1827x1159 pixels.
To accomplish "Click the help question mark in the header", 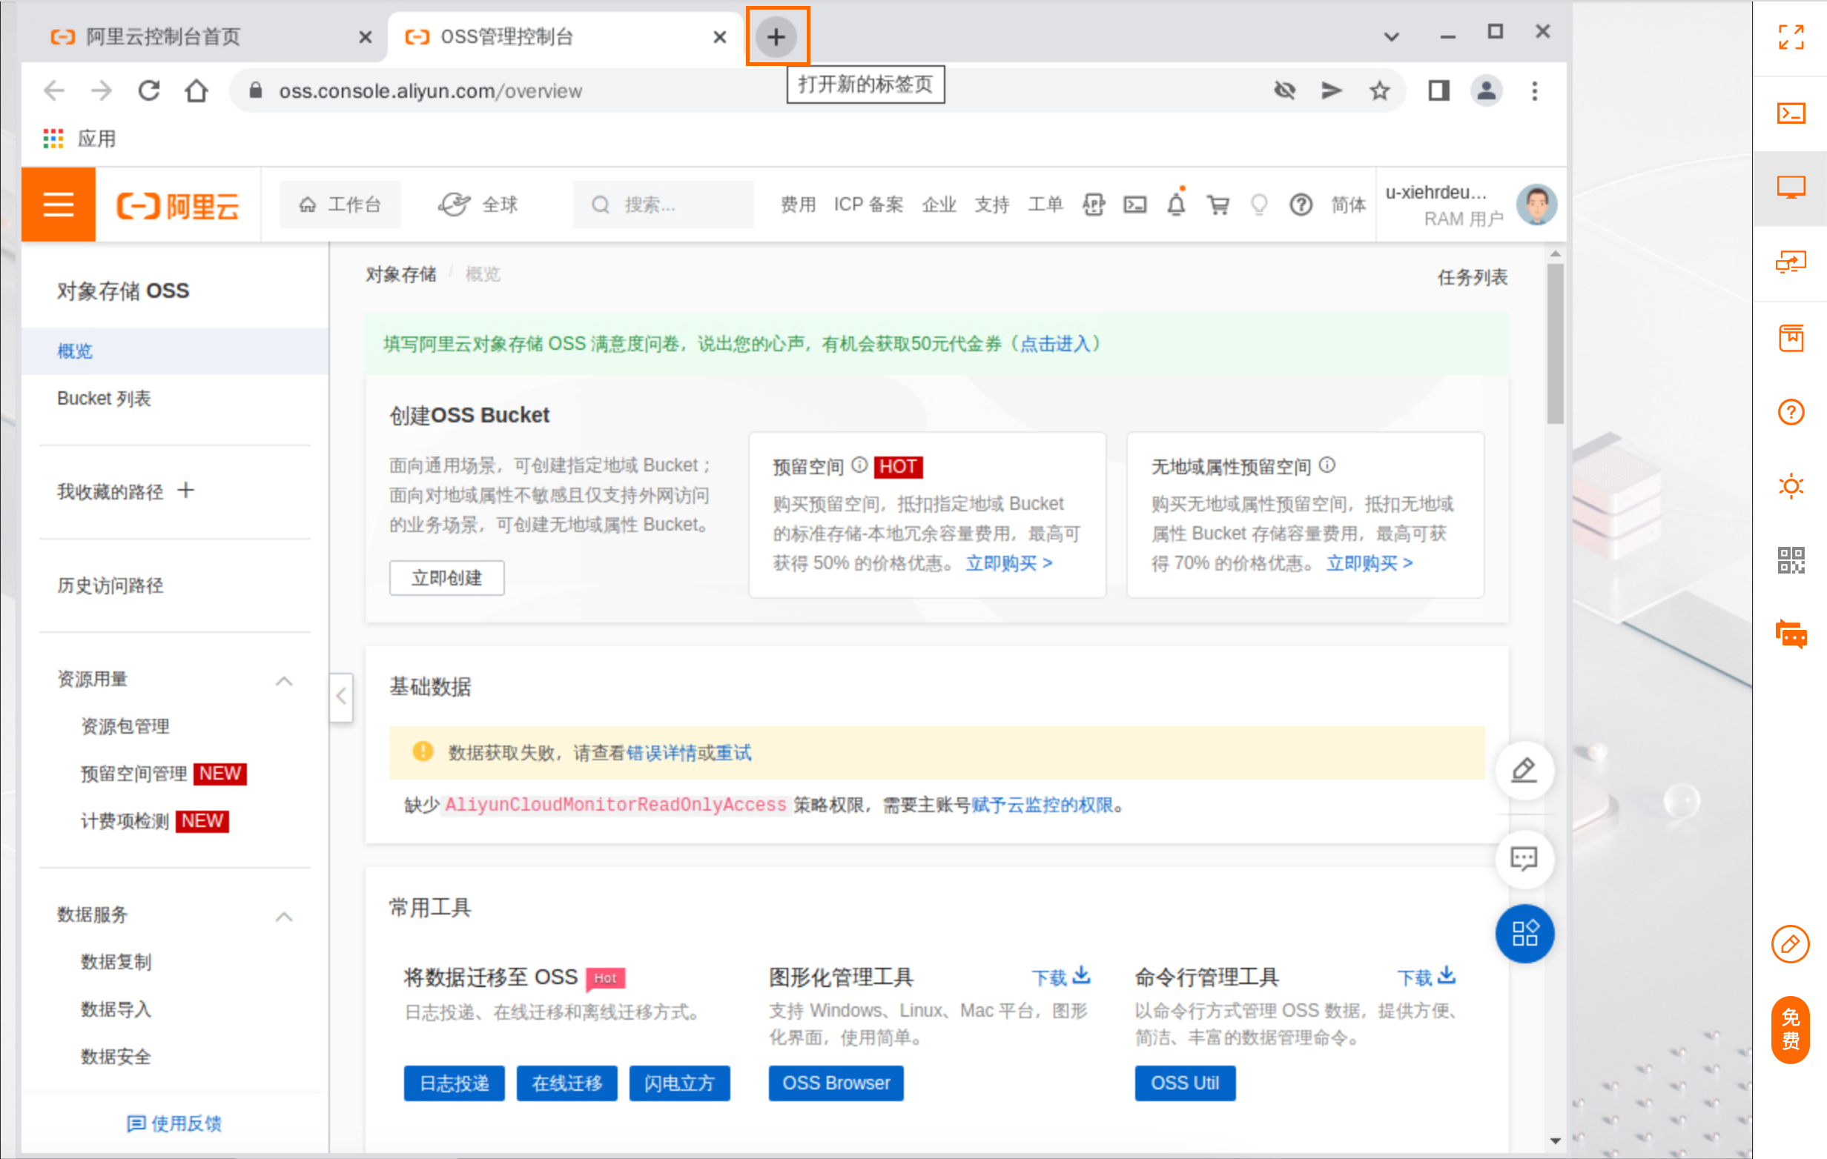I will (x=1301, y=205).
